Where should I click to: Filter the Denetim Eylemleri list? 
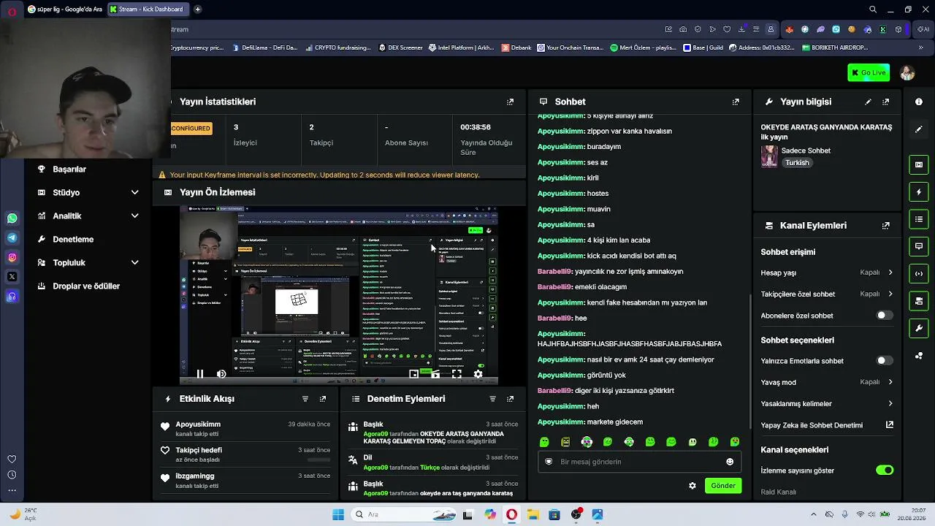click(x=492, y=399)
